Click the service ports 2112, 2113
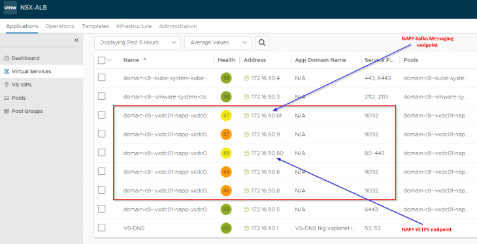 (x=376, y=97)
